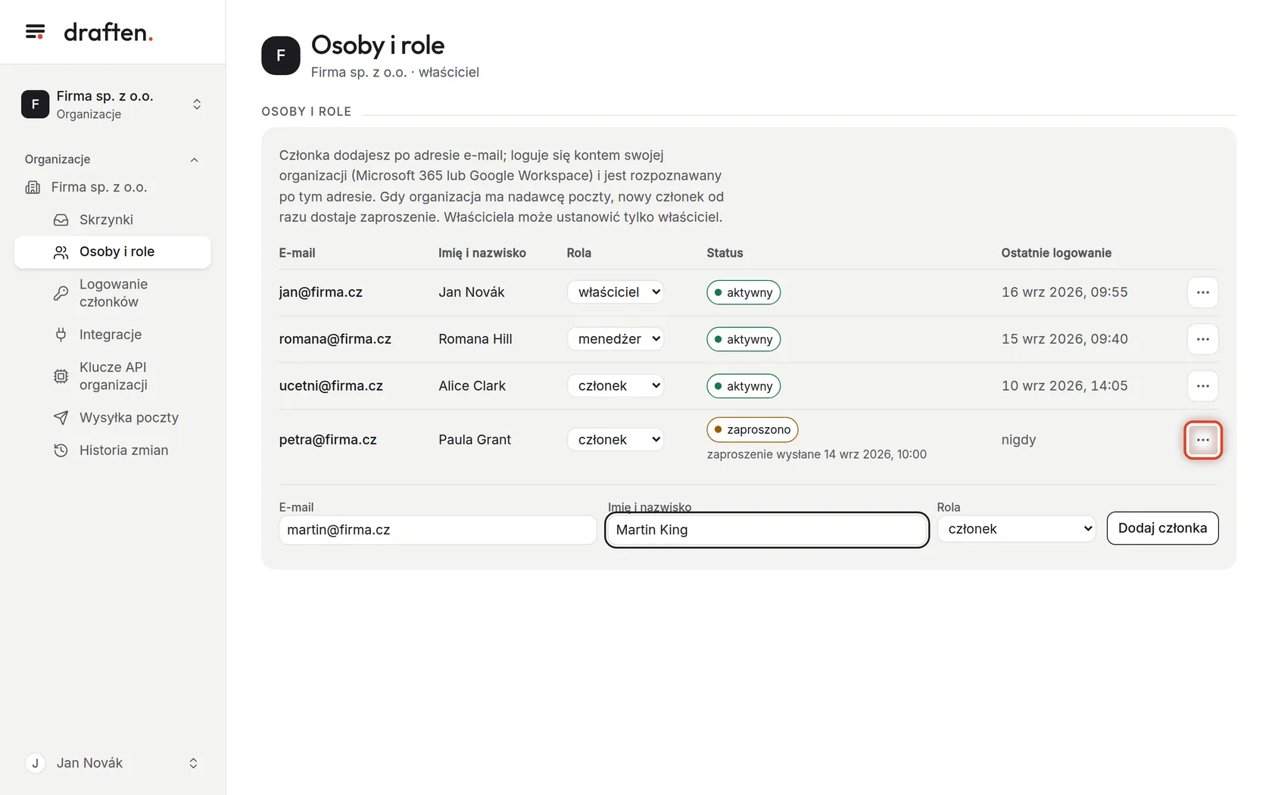Select role for new member dropdown
The image size is (1272, 795).
(1016, 528)
